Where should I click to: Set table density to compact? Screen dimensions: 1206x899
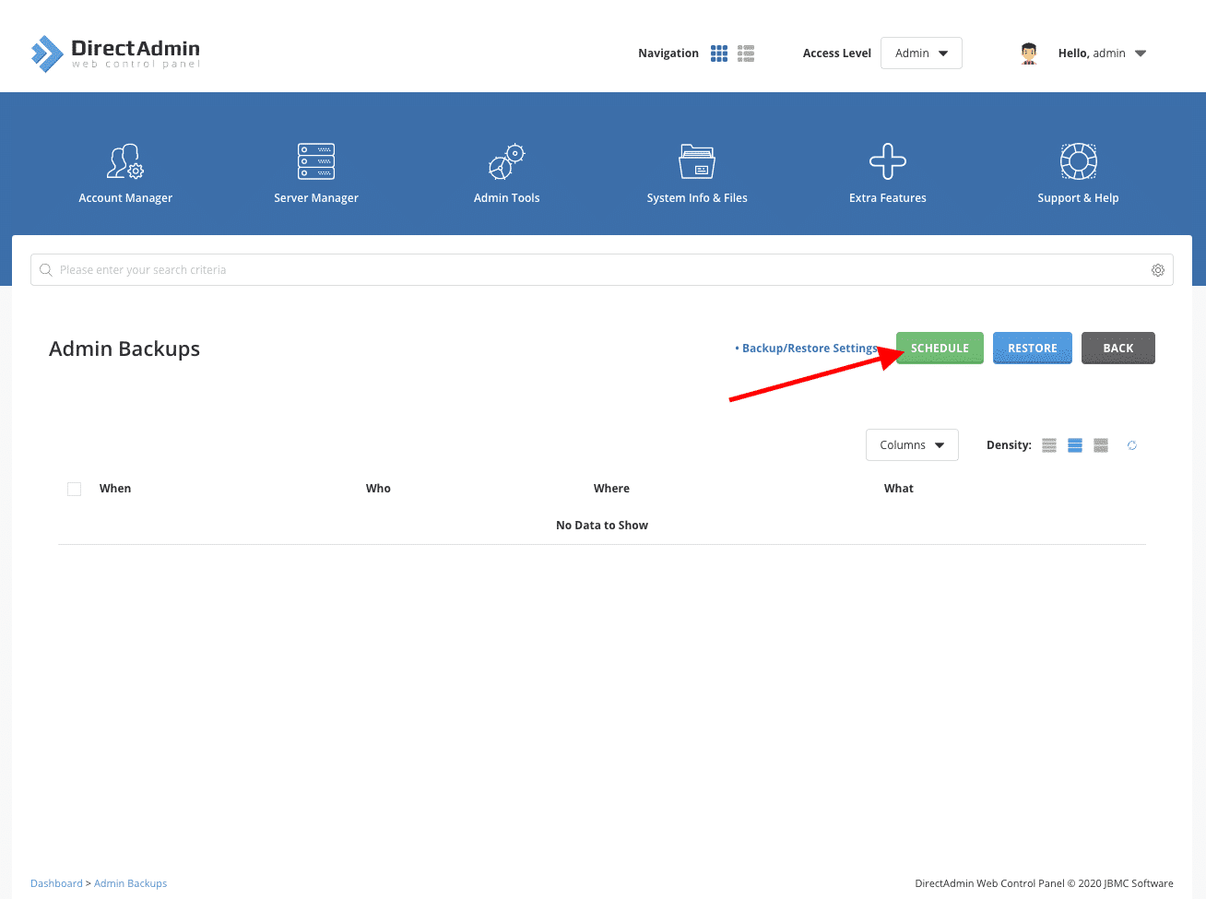click(x=1049, y=445)
